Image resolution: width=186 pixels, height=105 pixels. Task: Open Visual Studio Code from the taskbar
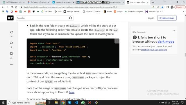coord(76,102)
